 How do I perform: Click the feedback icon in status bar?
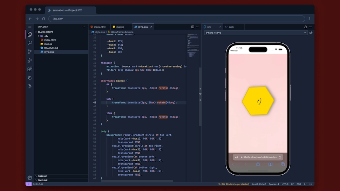coord(305,184)
